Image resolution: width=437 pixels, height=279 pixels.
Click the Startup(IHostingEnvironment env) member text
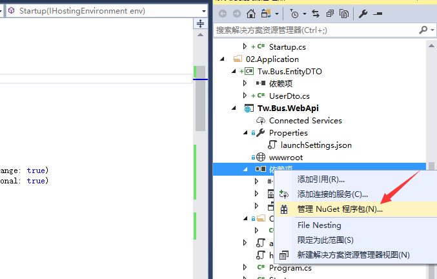82,11
